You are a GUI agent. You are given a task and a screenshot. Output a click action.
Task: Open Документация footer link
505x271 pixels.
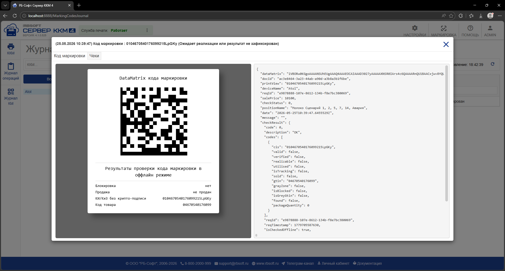click(x=367, y=263)
